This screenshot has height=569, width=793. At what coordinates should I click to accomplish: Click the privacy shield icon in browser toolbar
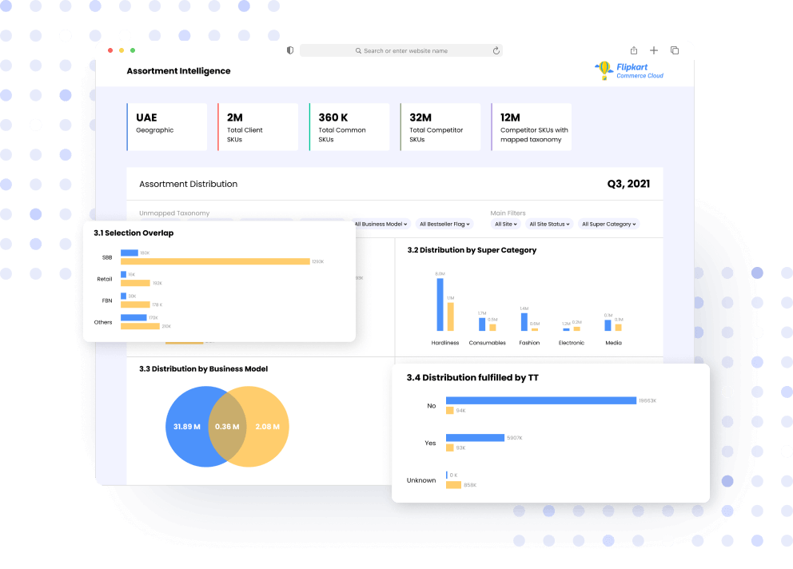click(x=290, y=50)
